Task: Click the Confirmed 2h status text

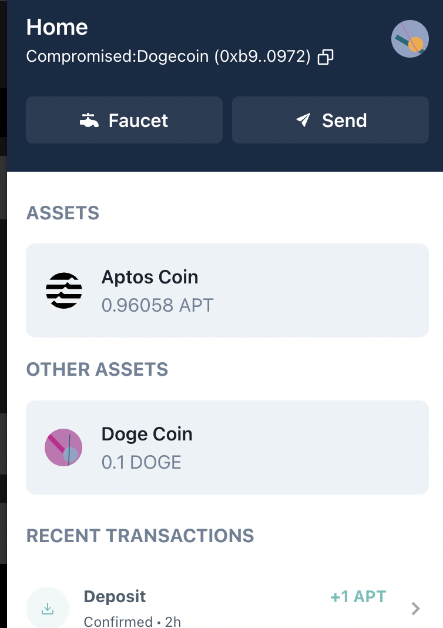Action: point(132,621)
